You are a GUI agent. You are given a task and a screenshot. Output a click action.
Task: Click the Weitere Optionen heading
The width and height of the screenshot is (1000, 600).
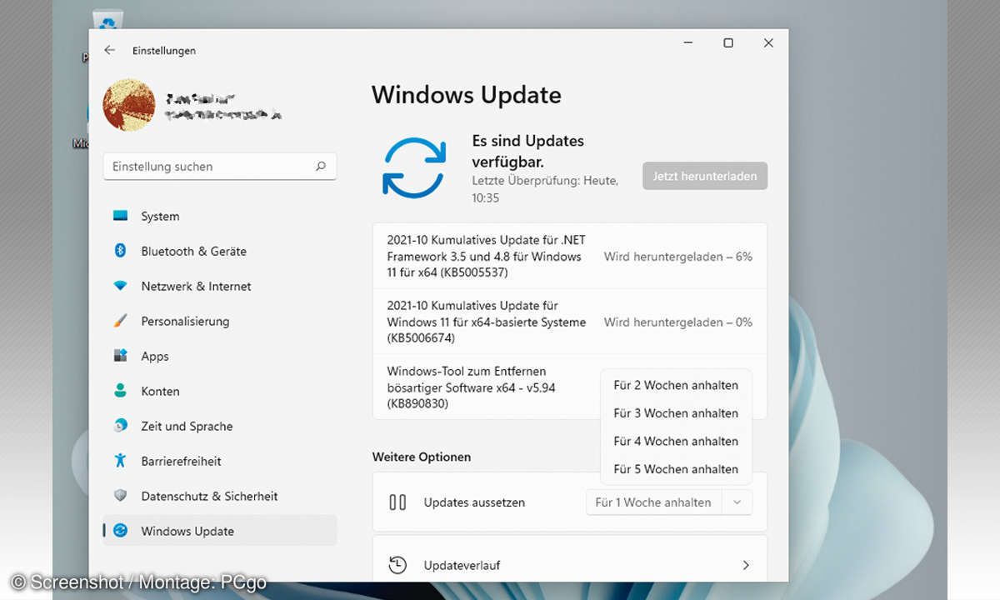click(422, 457)
